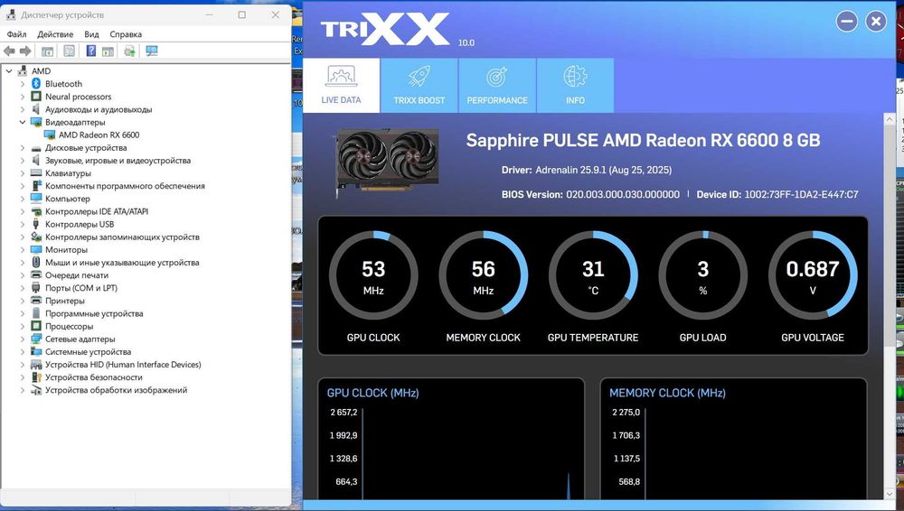
Task: Click the Сетевые адаптеры network icon
Action: [36, 339]
